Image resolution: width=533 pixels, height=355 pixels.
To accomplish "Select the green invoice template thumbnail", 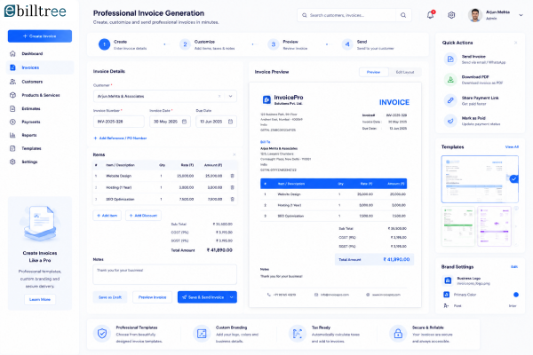I will click(x=457, y=226).
